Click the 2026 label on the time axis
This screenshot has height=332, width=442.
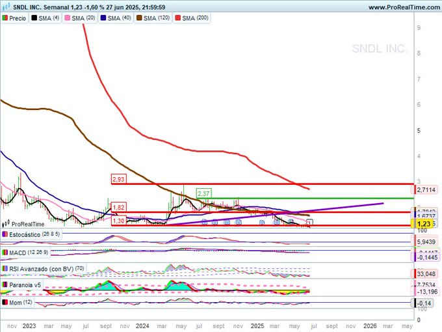(370, 325)
